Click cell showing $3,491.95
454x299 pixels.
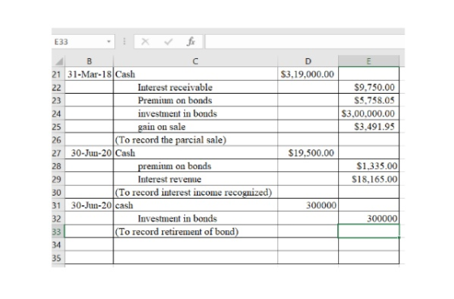tap(369, 127)
